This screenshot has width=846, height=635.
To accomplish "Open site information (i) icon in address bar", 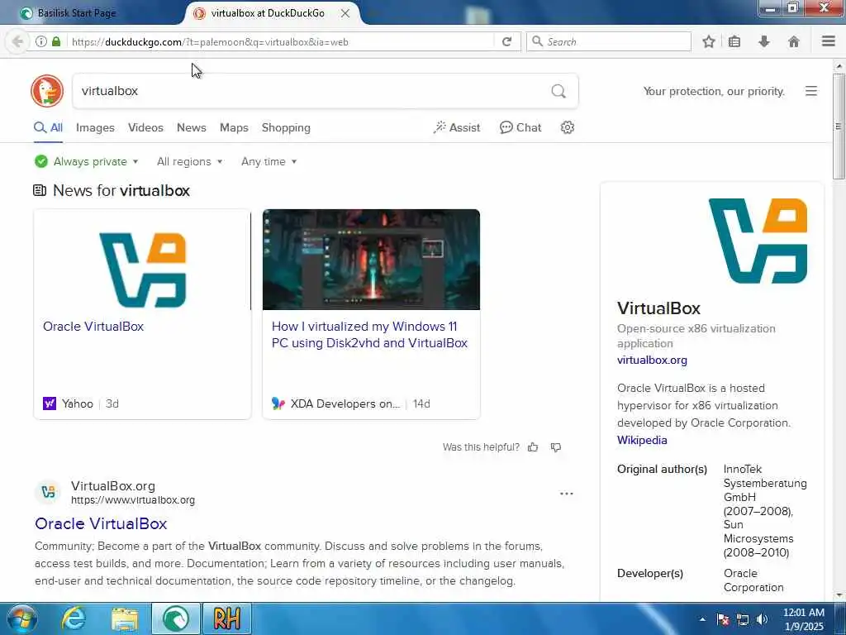I will point(41,41).
